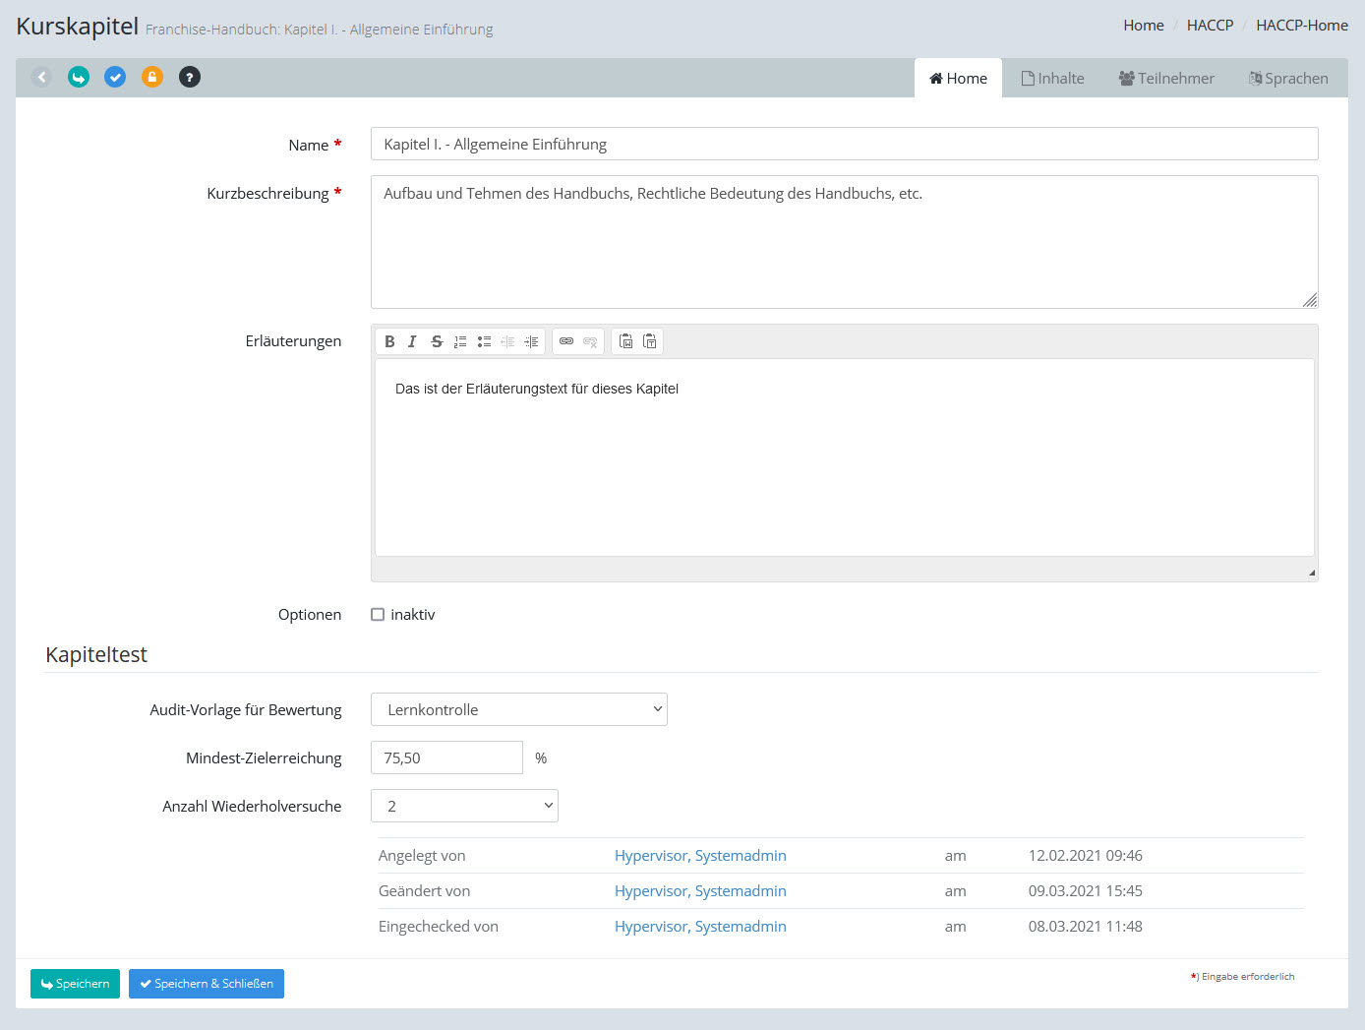Switch to the Inhalte tab

coord(1052,79)
